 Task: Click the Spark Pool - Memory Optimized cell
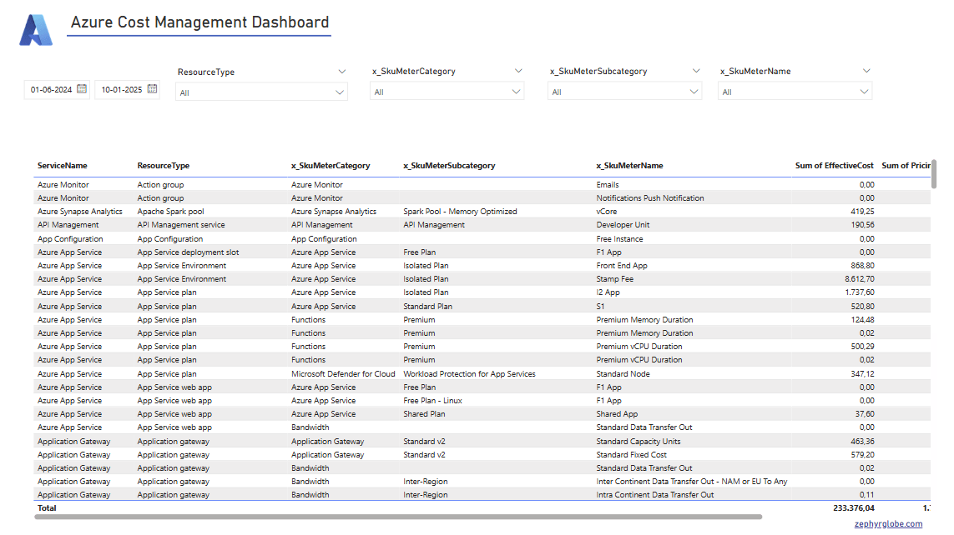460,212
